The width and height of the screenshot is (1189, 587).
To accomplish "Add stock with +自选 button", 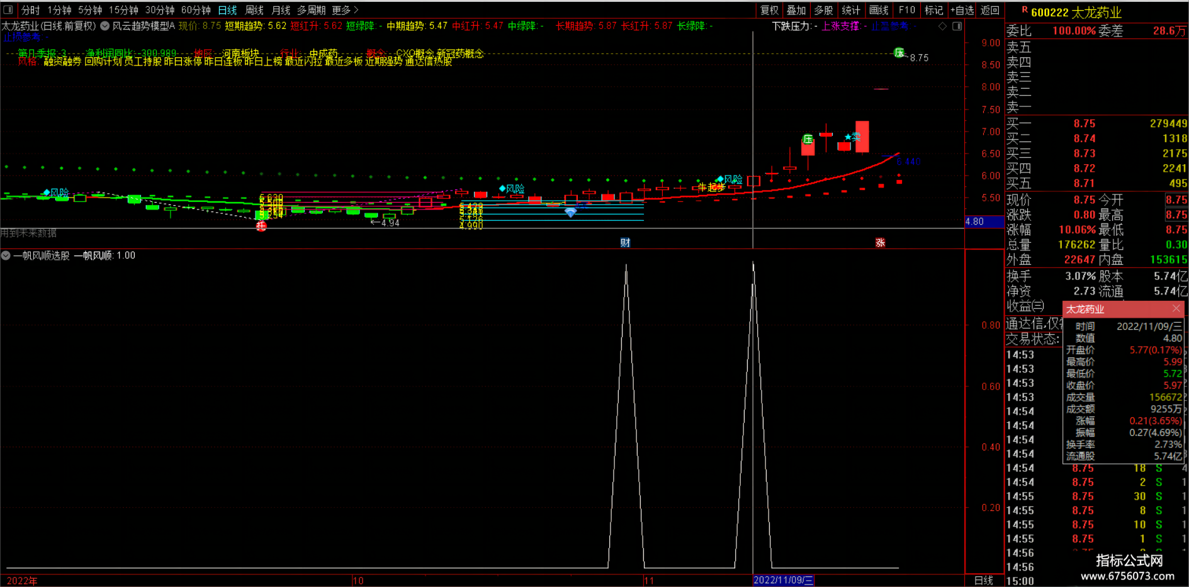I will click(962, 10).
